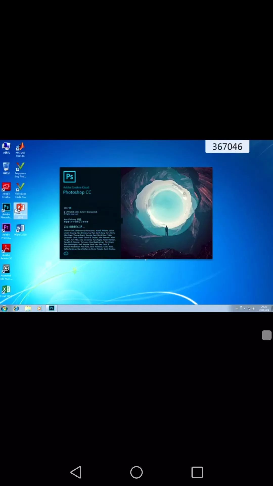Click the network icon in system tray

point(249,308)
